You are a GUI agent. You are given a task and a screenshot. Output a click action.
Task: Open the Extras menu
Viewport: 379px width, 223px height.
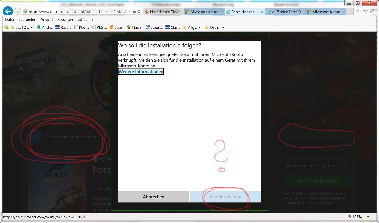pyautogui.click(x=82, y=19)
